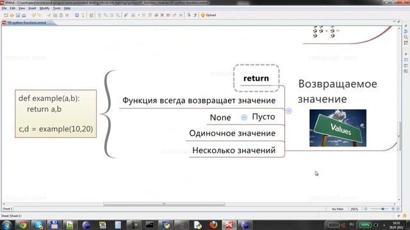The image size is (410, 230).
Task: Select the Функция всегда возвращает значение topic
Action: 199,100
